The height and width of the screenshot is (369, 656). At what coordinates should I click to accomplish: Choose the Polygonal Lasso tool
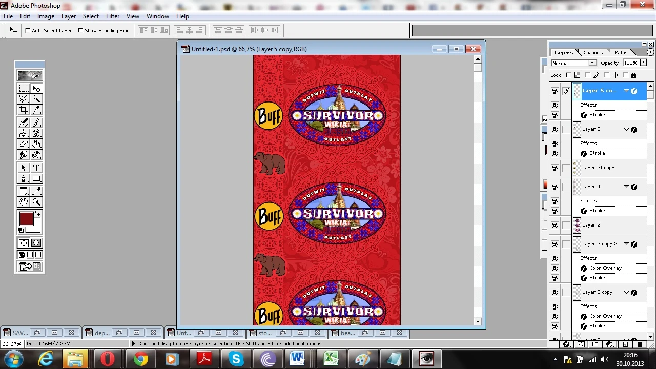pyautogui.click(x=24, y=99)
